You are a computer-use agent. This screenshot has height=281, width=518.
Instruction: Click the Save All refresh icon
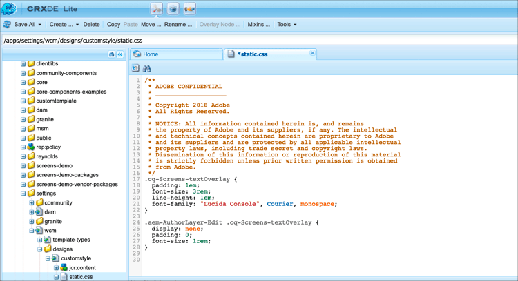[x=7, y=24]
